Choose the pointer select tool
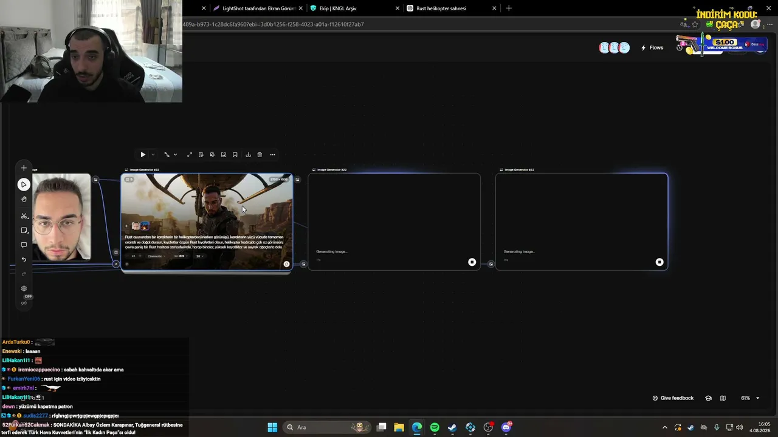Screen dimensions: 778x437 24,185
